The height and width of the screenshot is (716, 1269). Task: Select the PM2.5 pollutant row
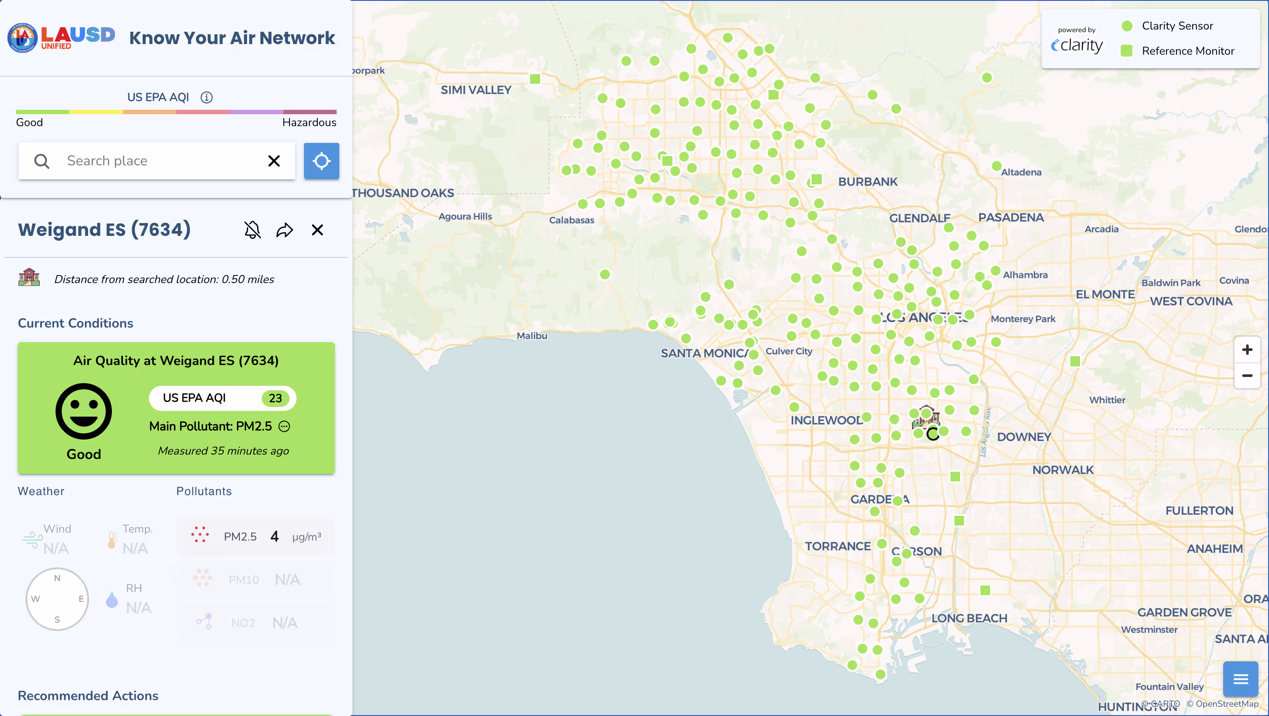[x=256, y=536]
